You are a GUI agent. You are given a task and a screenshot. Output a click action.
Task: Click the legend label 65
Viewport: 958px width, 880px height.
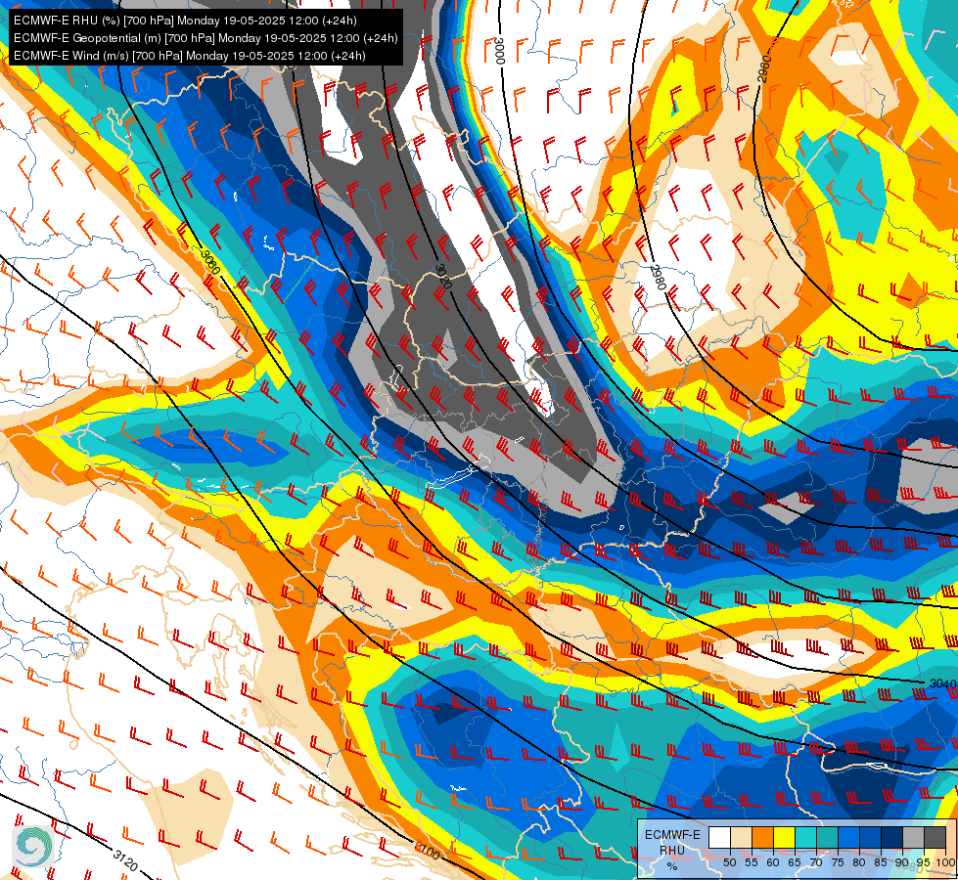[795, 863]
